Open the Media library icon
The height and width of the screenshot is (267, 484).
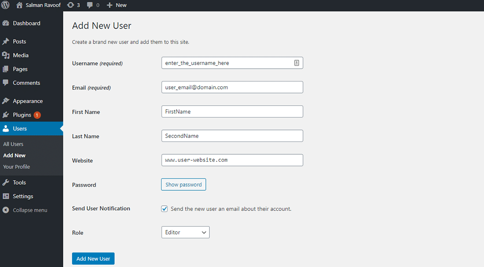click(x=7, y=55)
